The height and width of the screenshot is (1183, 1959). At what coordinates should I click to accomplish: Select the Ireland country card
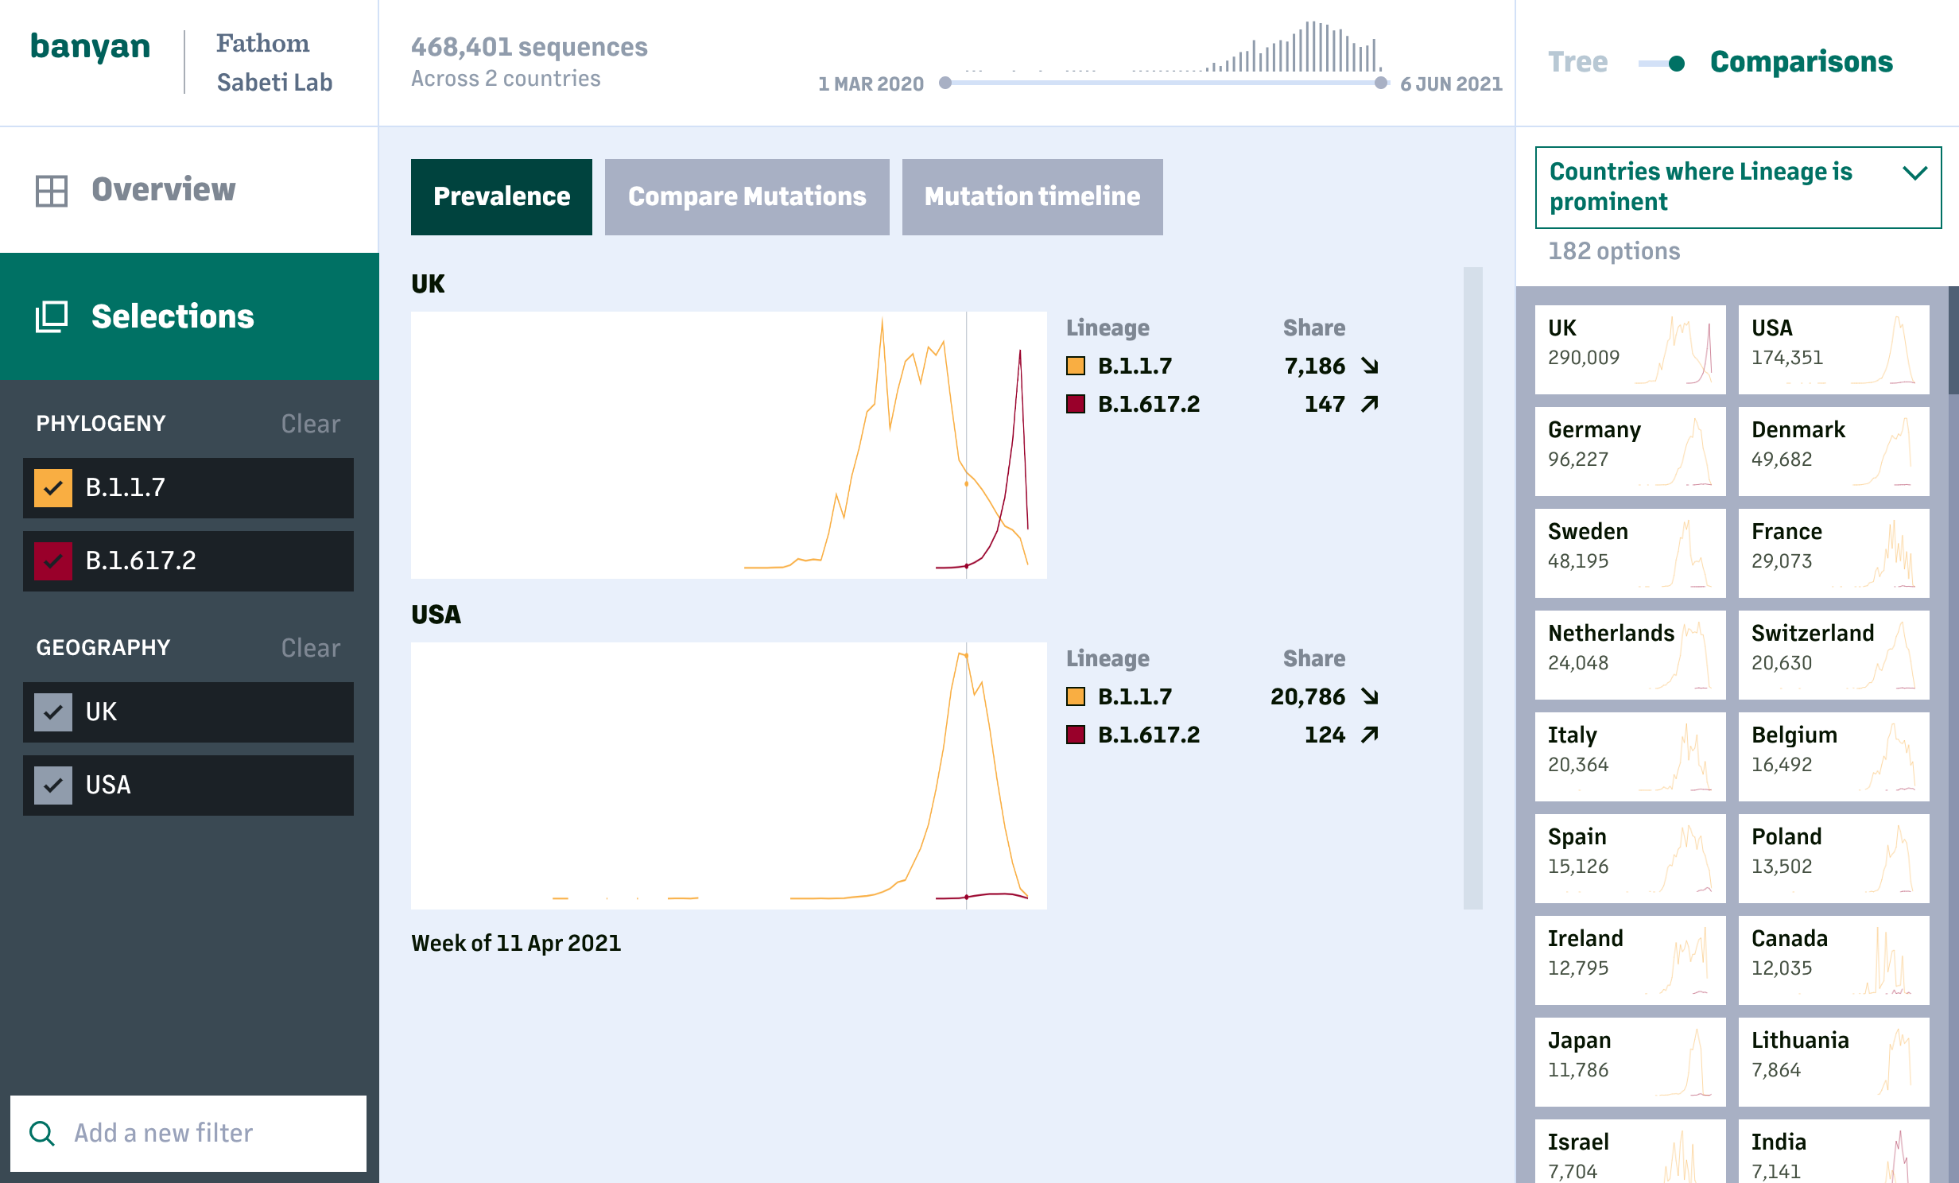1631,960
